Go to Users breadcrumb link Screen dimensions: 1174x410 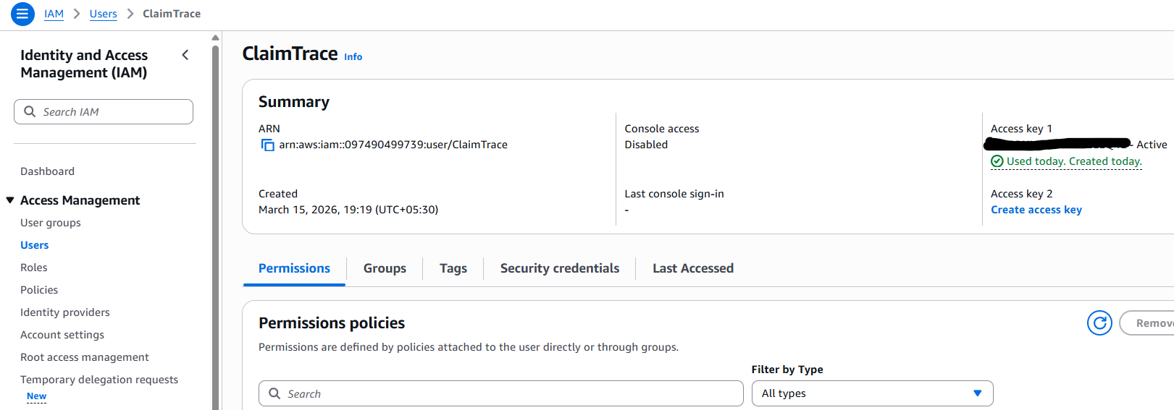[103, 14]
